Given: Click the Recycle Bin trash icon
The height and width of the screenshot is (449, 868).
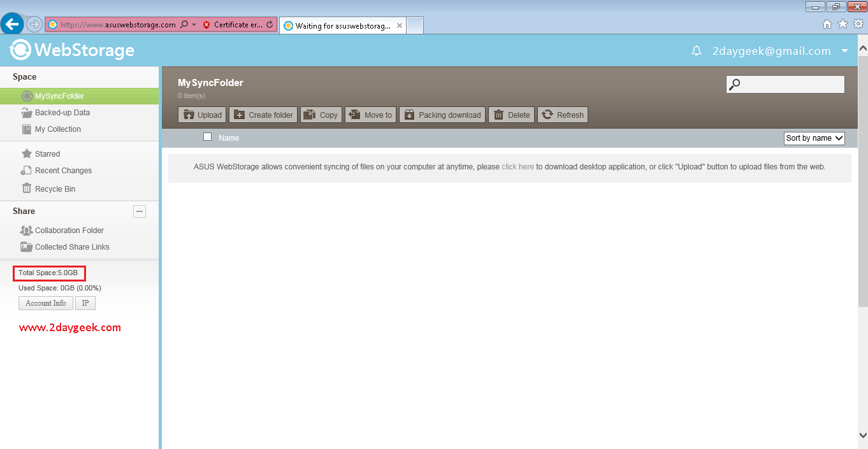Looking at the screenshot, I should 27,189.
